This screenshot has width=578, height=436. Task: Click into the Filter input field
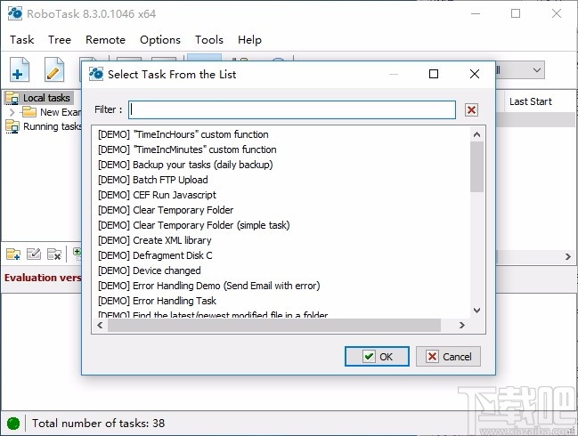292,109
